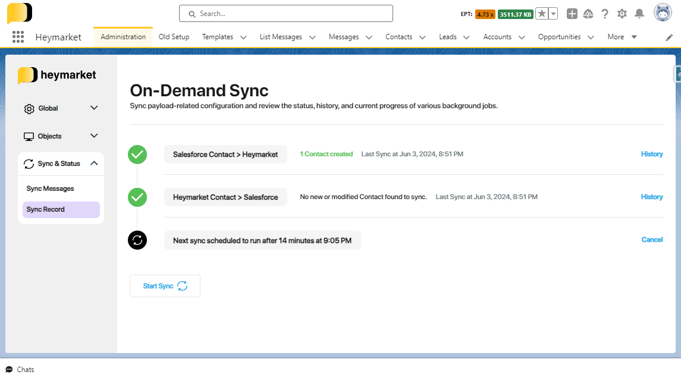Open the Opportunities tab dropdown arrow

[x=591, y=37]
